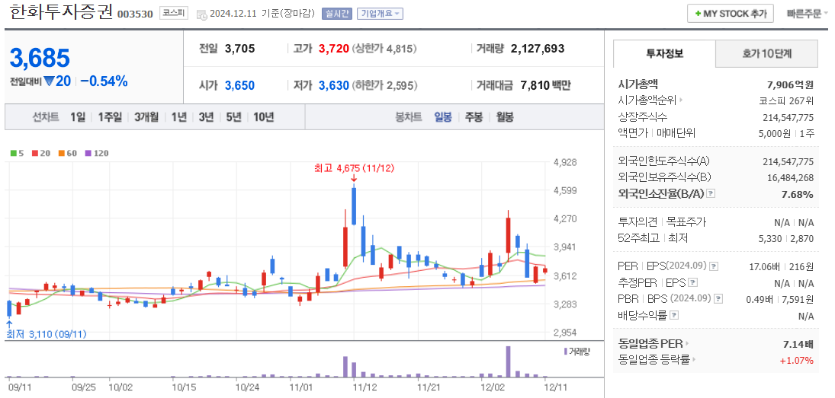Select the 1일 line chart
Image resolution: width=835 pixels, height=398 pixels.
(78, 117)
